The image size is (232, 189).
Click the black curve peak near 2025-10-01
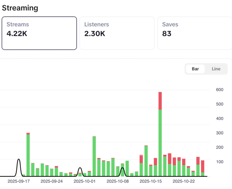(x=80, y=168)
